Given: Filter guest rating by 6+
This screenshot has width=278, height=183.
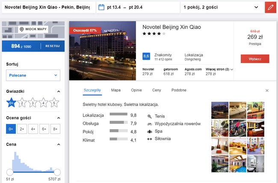Looking at the screenshot, I should point(44,129).
